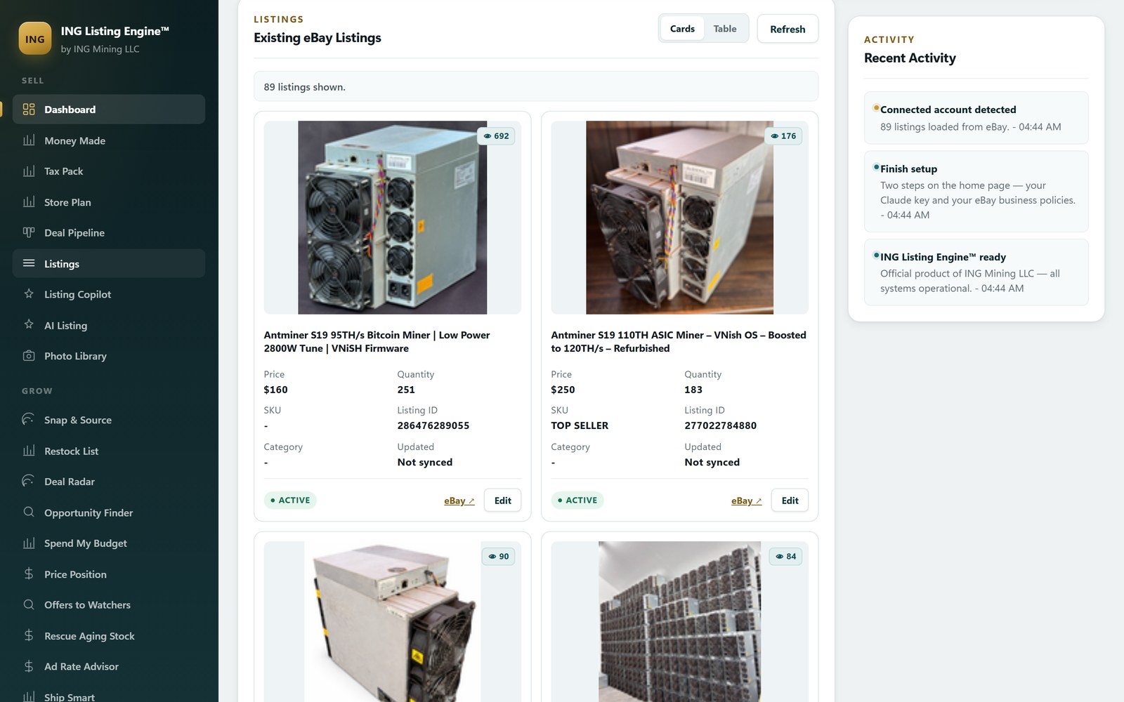
Task: Open Price Position page
Action: click(x=109, y=574)
